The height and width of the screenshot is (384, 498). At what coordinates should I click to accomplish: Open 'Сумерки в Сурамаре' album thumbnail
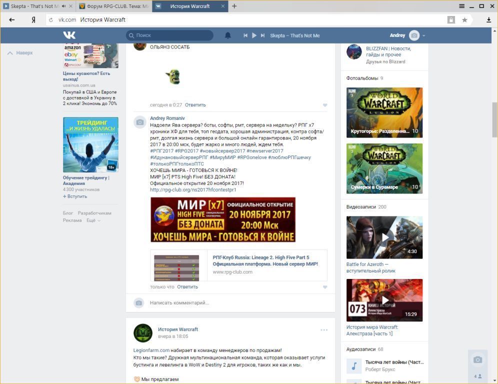[x=384, y=168]
